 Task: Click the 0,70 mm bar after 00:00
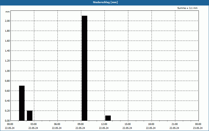click(x=22, y=103)
